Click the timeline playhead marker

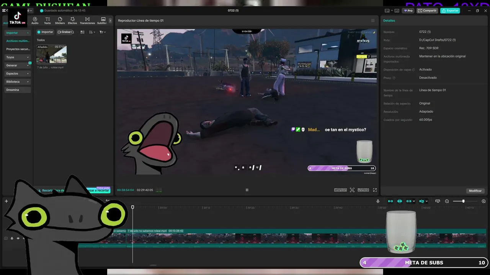pyautogui.click(x=133, y=207)
